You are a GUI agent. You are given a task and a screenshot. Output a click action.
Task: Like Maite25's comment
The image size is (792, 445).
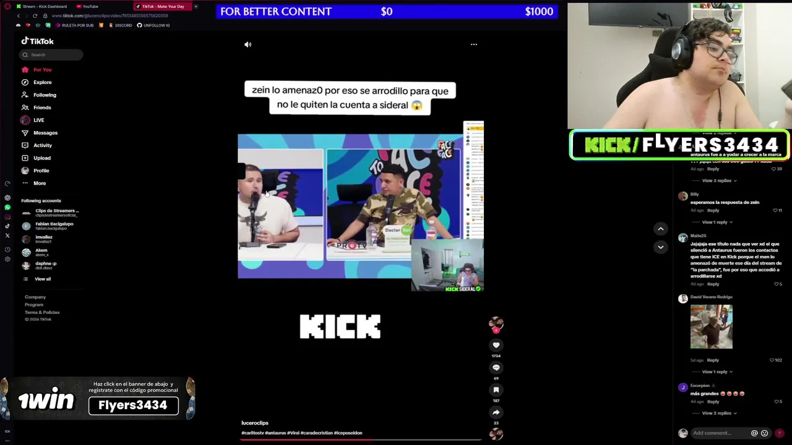(x=777, y=284)
